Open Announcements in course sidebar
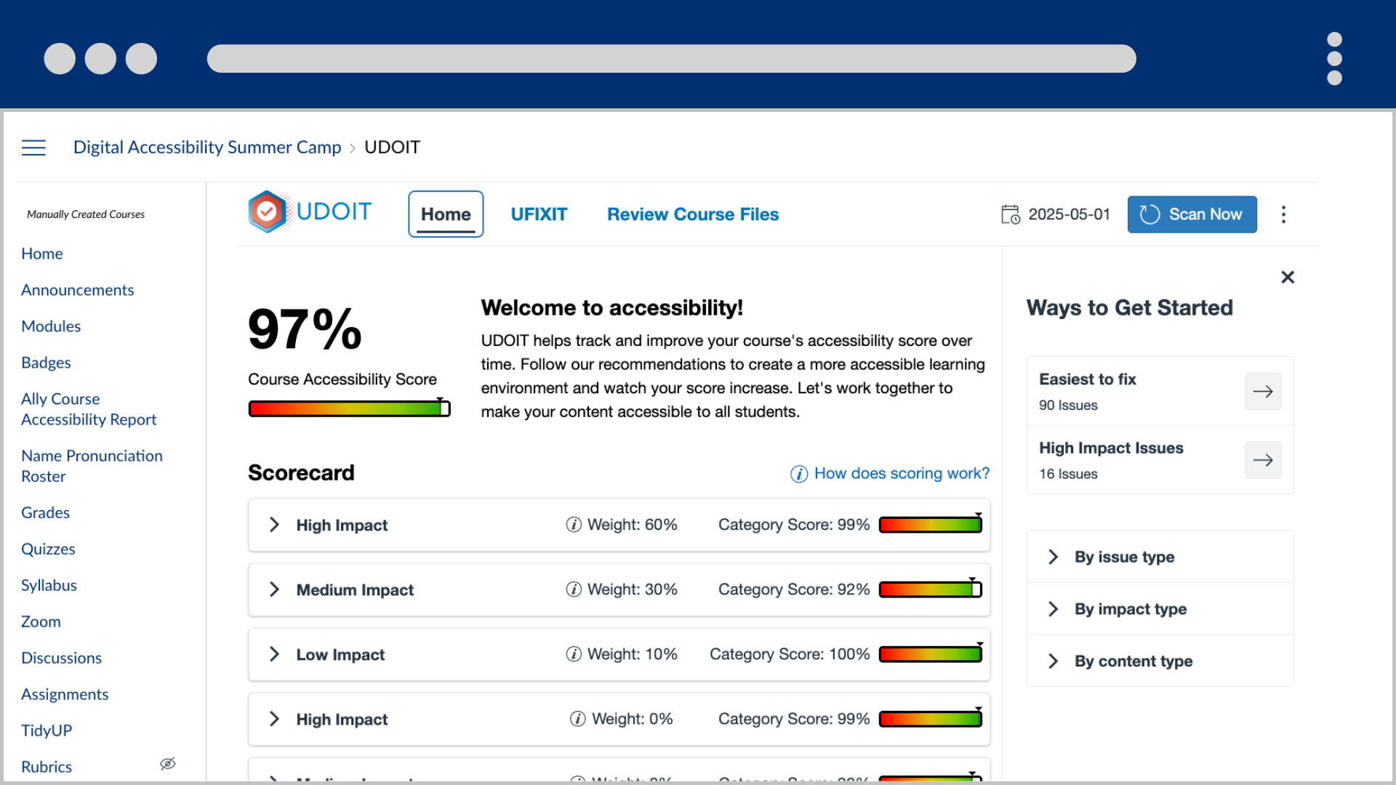Viewport: 1396px width, 785px height. coord(78,290)
